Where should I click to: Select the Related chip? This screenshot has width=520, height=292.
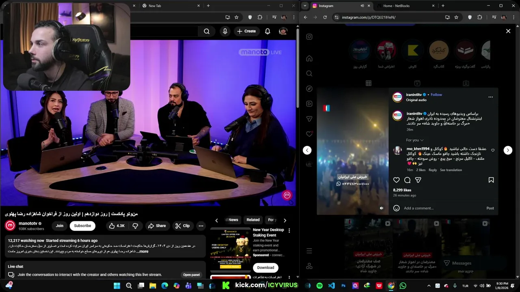253,220
